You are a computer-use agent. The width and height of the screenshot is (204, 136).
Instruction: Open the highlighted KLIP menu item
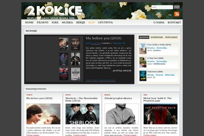point(91,22)
